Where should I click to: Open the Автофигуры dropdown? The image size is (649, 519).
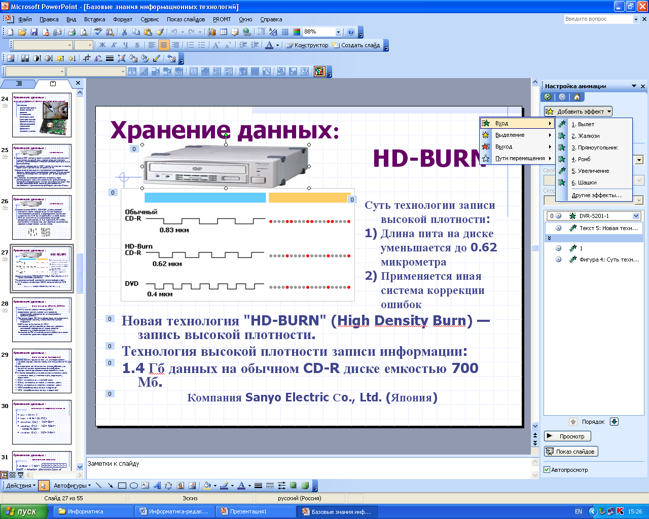pos(73,486)
